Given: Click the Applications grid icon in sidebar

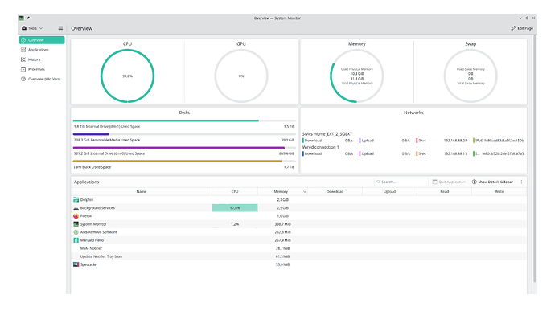Looking at the screenshot, I should tap(23, 50).
